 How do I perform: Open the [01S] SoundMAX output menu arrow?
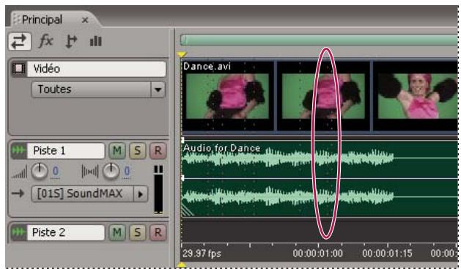(x=141, y=194)
